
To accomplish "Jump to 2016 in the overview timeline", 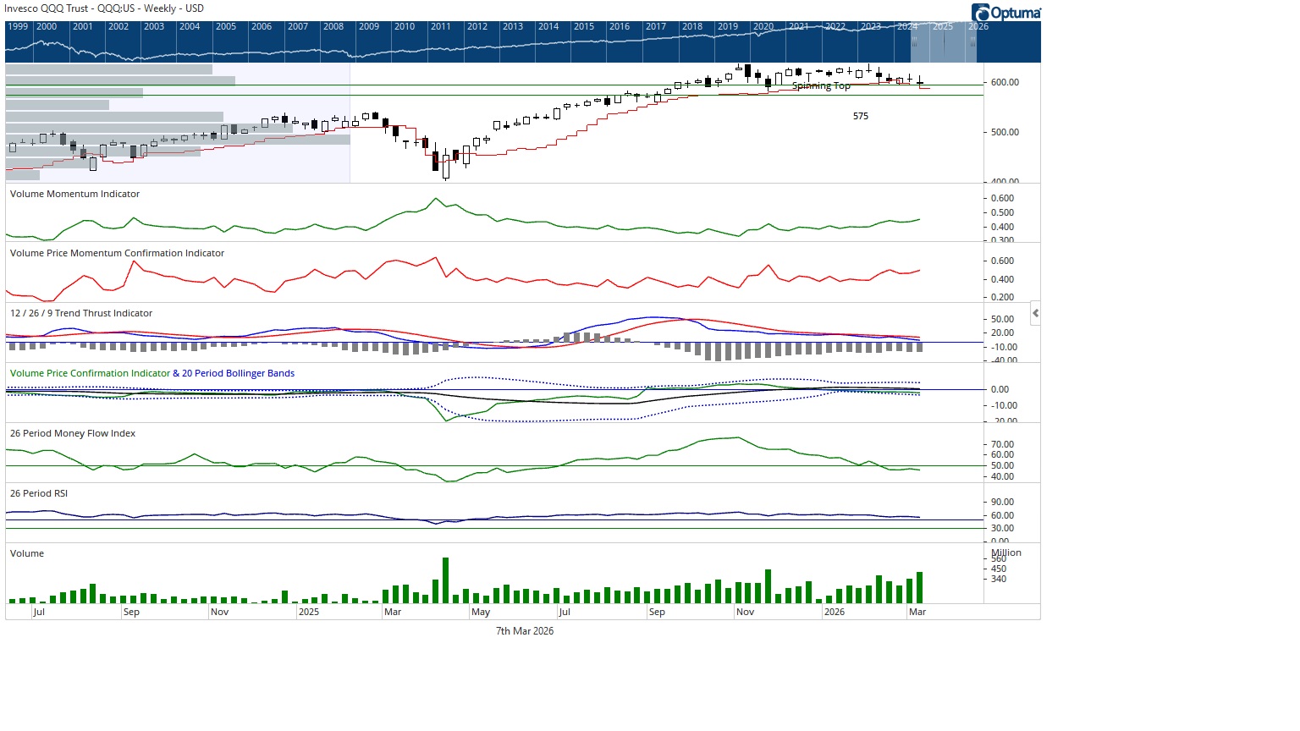I will click(x=620, y=26).
